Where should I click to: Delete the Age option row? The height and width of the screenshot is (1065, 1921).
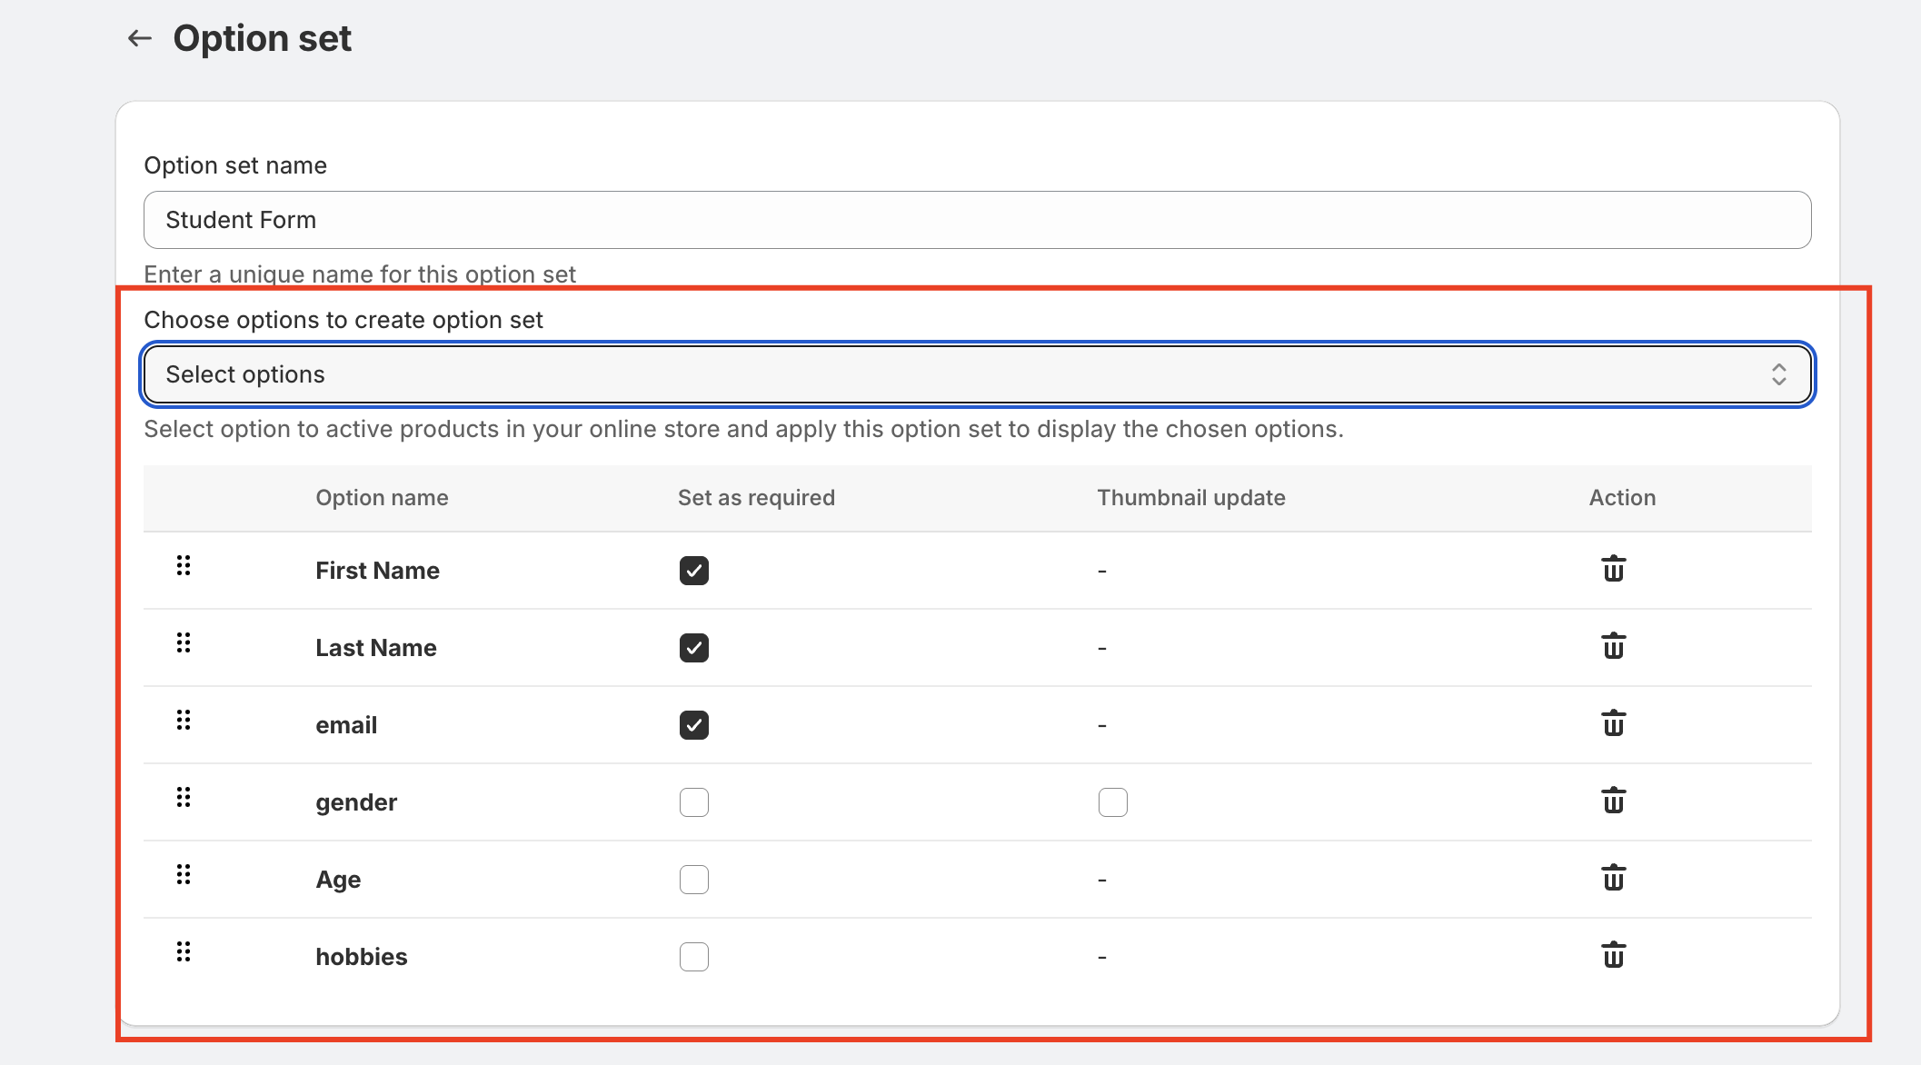click(1613, 879)
